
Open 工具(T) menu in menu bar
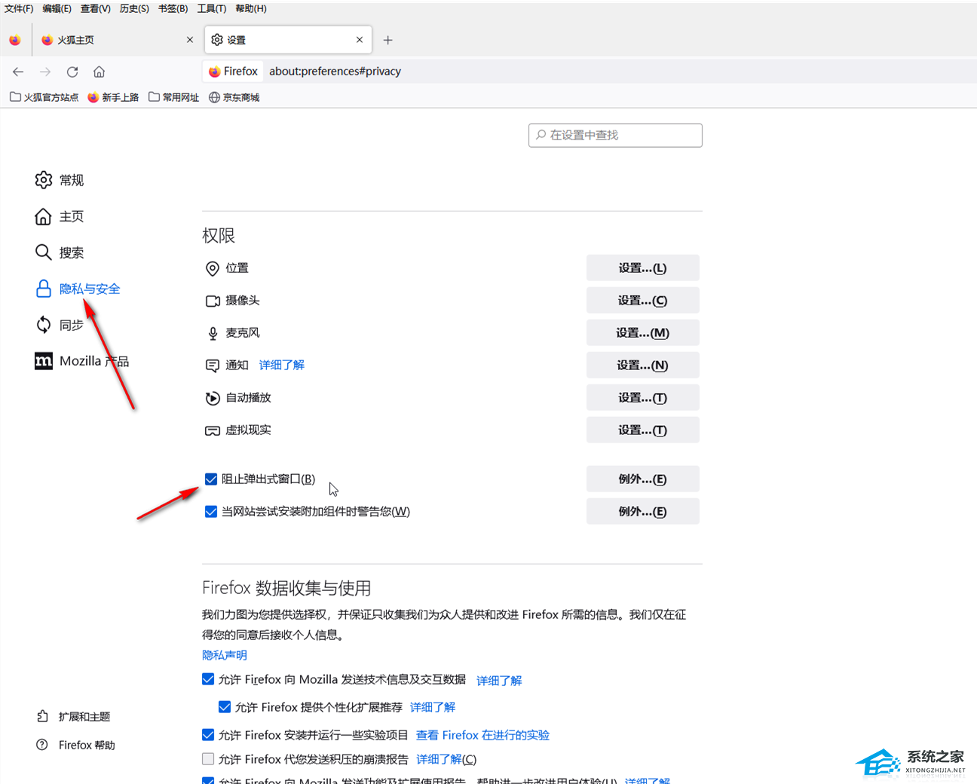tap(211, 8)
